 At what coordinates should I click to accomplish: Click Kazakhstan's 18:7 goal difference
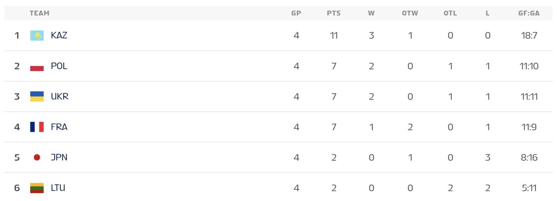[x=529, y=36]
